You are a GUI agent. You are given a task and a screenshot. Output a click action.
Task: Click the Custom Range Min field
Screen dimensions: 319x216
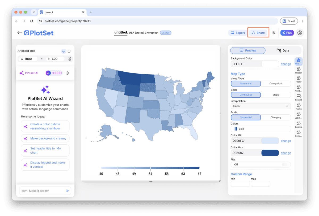[x=240, y=184]
